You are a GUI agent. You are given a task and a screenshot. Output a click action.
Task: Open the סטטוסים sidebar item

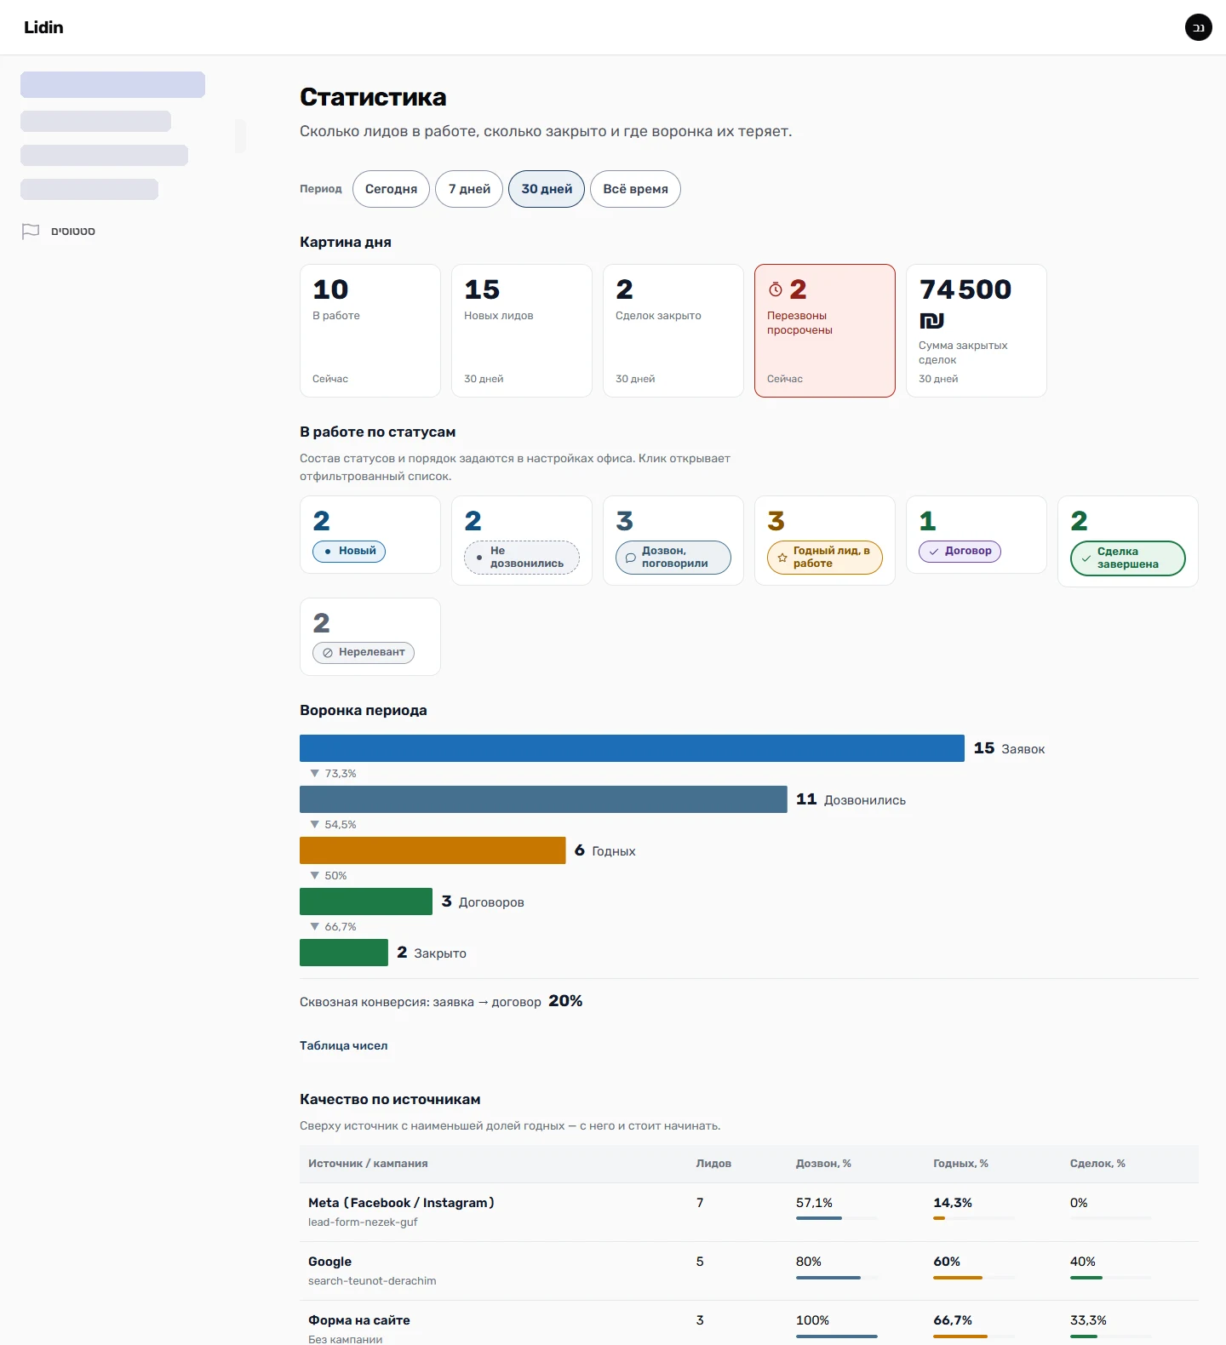point(73,232)
